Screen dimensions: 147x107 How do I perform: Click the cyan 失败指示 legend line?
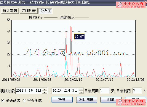pos(82,18)
